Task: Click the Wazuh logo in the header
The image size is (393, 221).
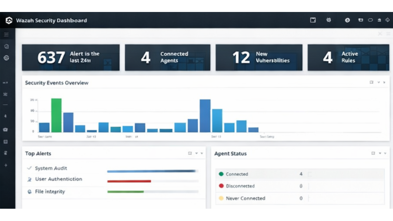Action: (9, 21)
